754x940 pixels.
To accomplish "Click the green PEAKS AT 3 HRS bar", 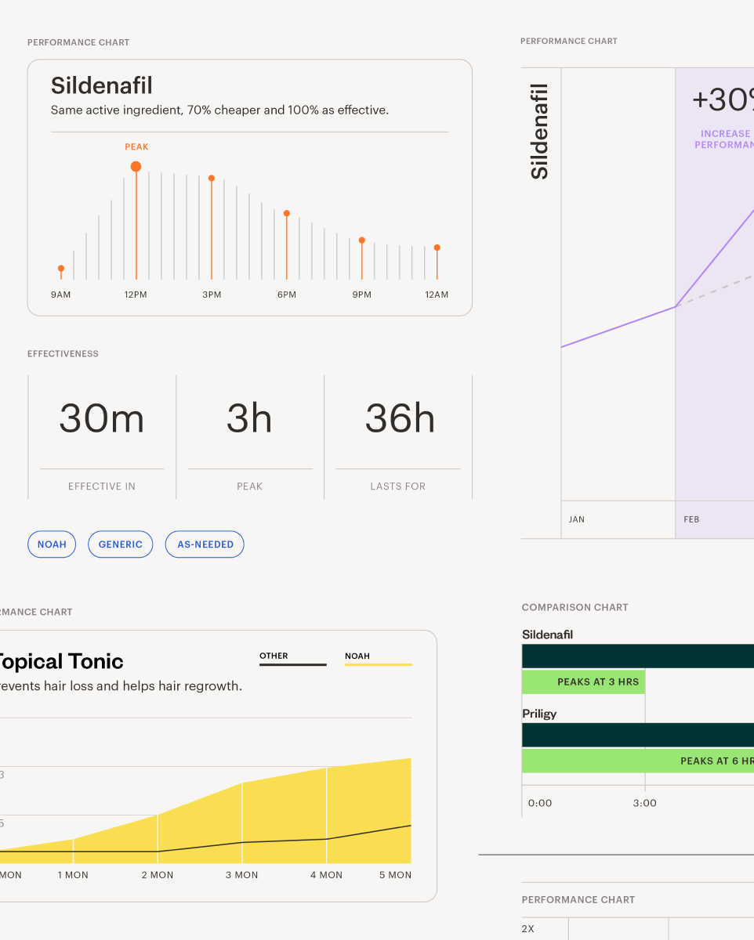I will (x=583, y=682).
